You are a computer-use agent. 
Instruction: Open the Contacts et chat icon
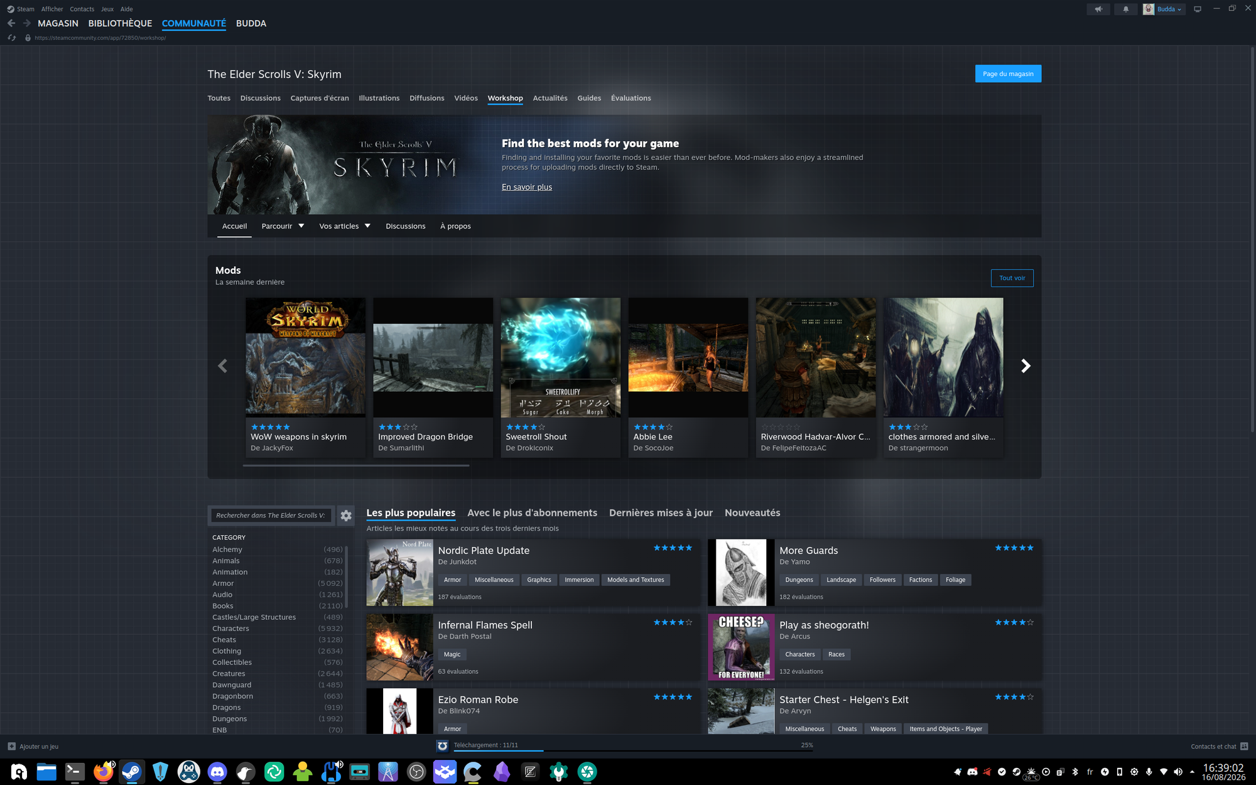point(1244,746)
